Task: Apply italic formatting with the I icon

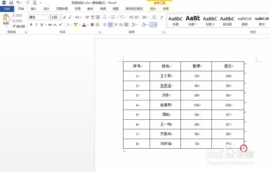Action: (36, 24)
